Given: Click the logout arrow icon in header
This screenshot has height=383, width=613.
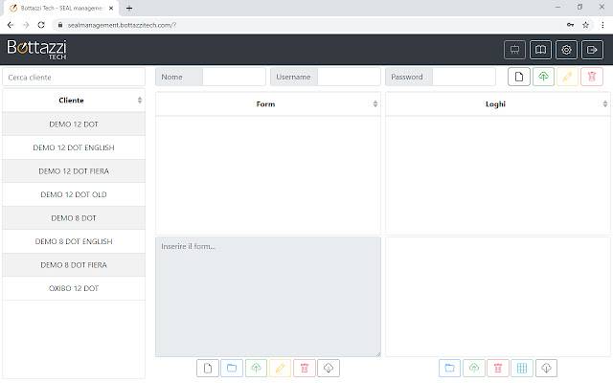Looking at the screenshot, I should click(592, 50).
